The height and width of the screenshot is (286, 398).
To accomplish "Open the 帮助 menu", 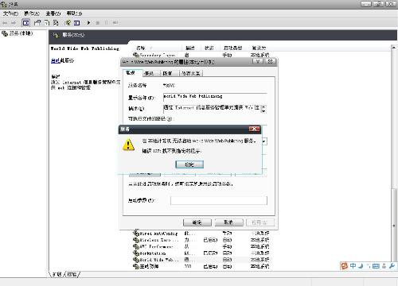I will coord(74,14).
